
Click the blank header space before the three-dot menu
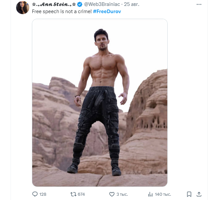(168, 5)
